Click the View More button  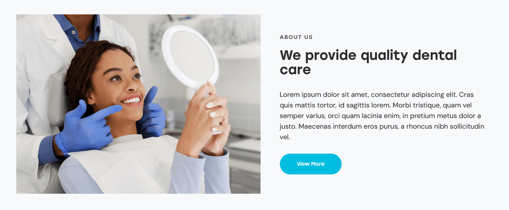(x=311, y=164)
